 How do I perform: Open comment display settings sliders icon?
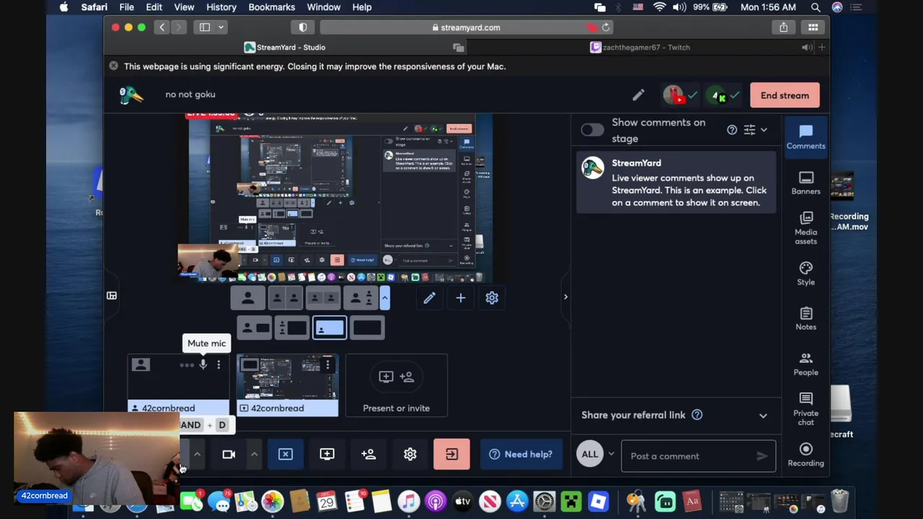tap(749, 130)
